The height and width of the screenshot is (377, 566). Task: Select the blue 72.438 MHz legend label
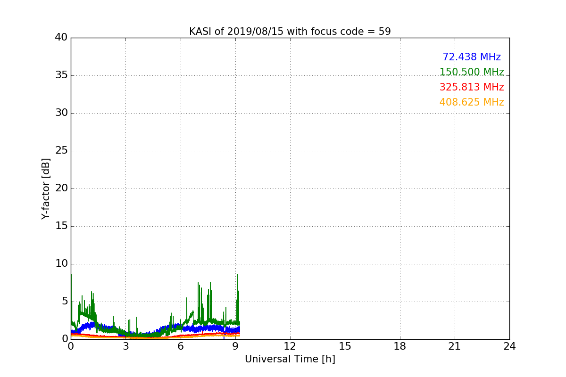coord(472,57)
